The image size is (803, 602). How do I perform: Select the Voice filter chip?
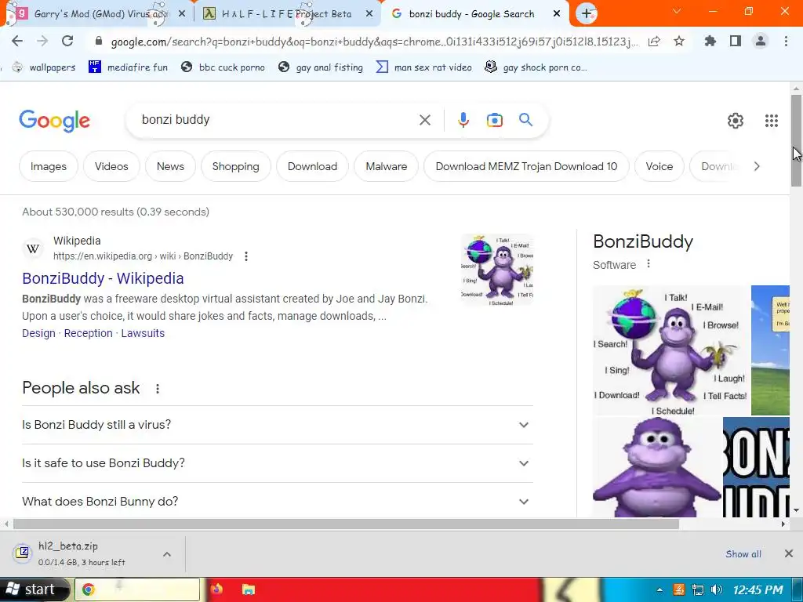(x=659, y=166)
